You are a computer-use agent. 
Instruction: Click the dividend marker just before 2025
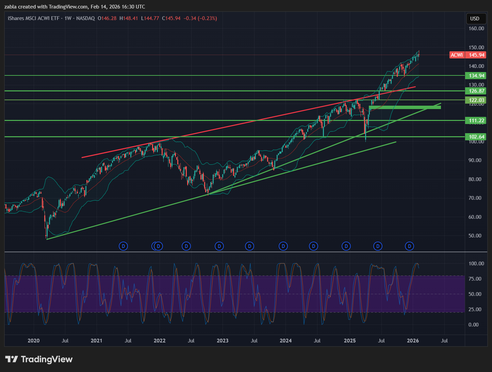[x=346, y=246]
